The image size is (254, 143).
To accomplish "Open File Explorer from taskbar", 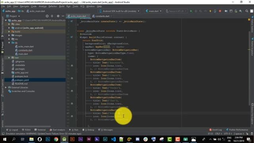I will pos(31,139).
